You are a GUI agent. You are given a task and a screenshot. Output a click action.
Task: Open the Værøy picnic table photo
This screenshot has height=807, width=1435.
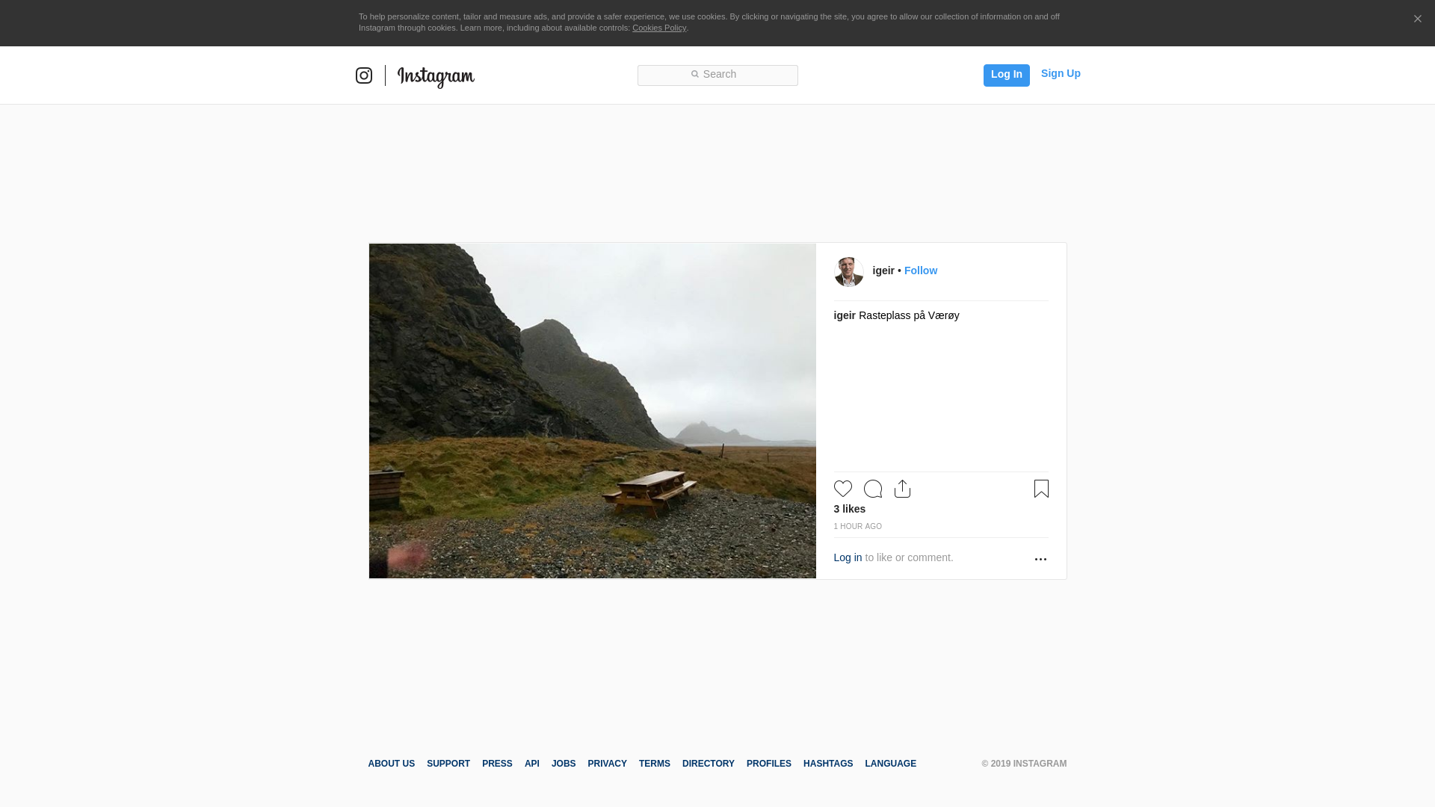click(592, 411)
